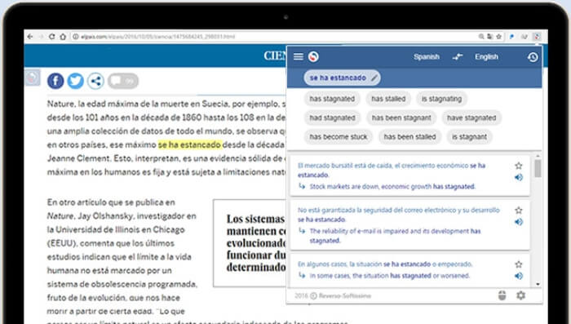This screenshot has height=324, width=571.
Task: Click the translate page icon in address bar
Action: (x=489, y=37)
